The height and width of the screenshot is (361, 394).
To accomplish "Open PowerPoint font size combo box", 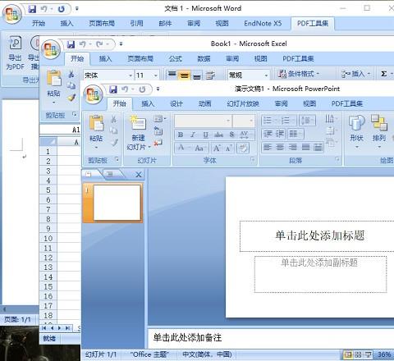I will 244,121.
